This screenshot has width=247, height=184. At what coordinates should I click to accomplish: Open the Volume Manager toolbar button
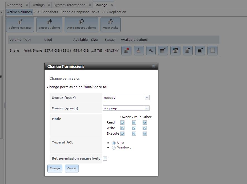pyautogui.click(x=20, y=25)
